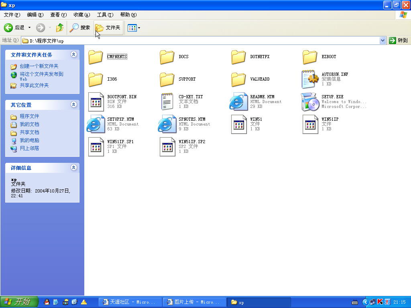Viewport: 411px width, 308px height.
Task: Select the SETUPXP.HTM file icon
Action: [96, 124]
